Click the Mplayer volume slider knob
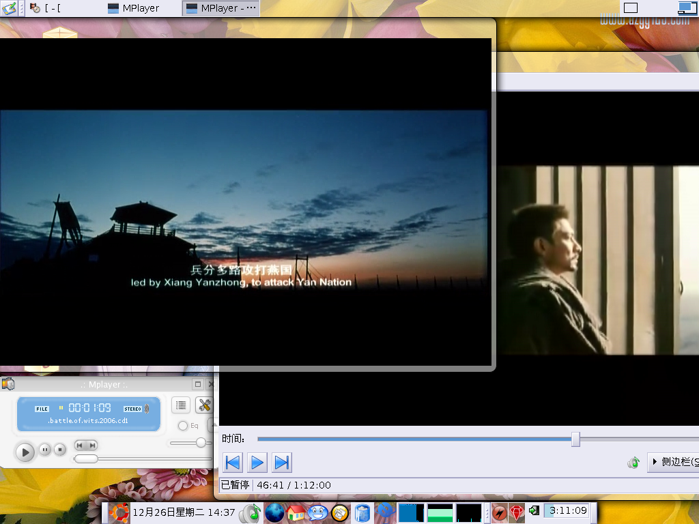699x524 pixels. 201,442
